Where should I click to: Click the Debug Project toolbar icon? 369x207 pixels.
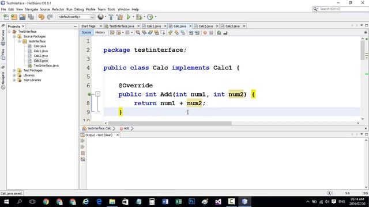tap(139, 17)
